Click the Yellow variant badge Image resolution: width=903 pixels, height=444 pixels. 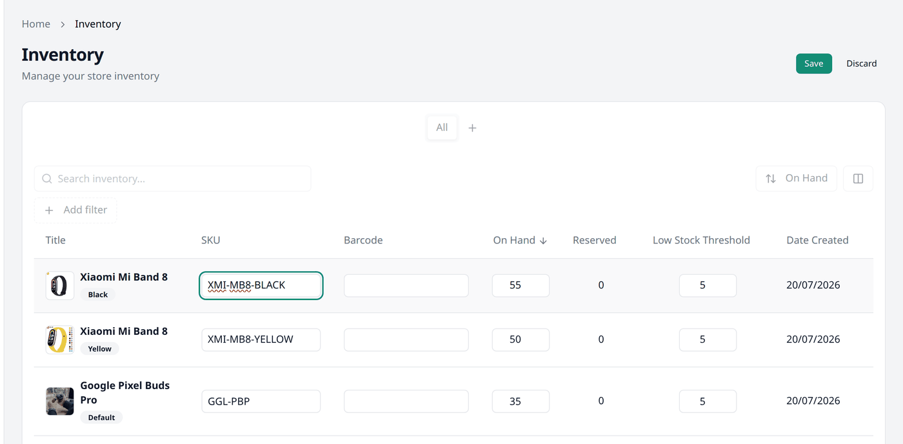[x=100, y=349]
